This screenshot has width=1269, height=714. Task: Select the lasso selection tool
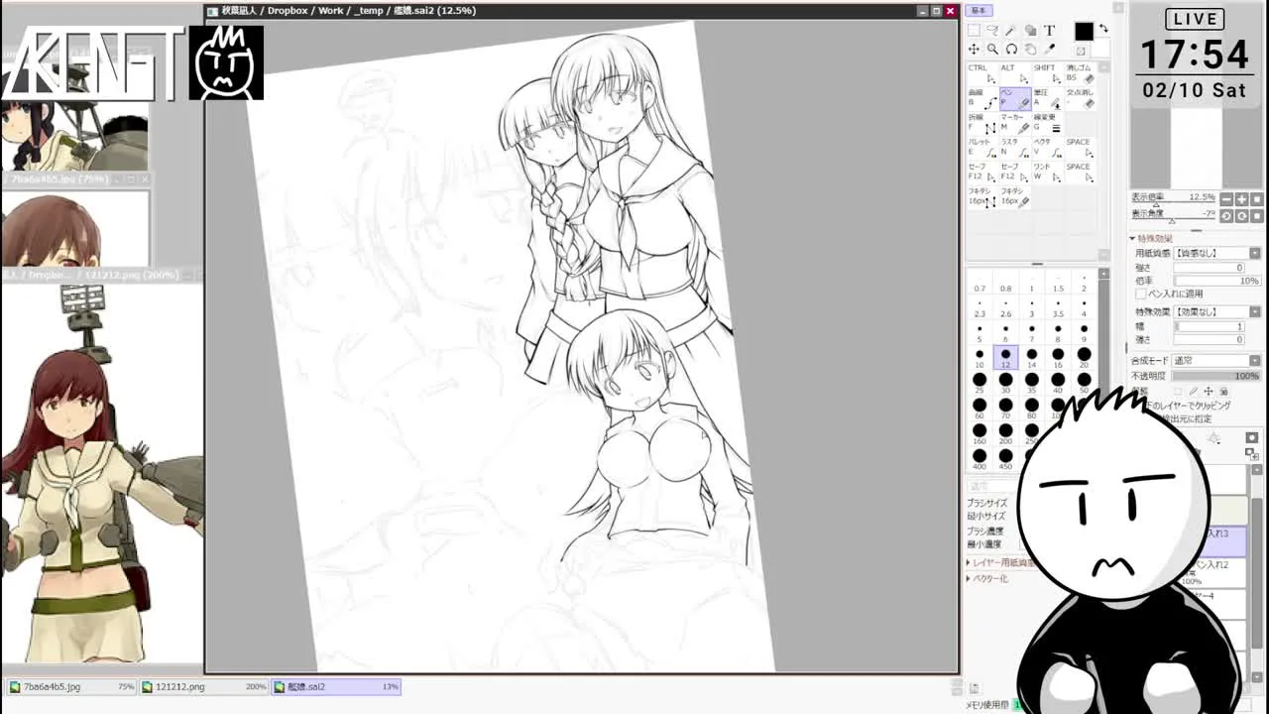click(992, 31)
